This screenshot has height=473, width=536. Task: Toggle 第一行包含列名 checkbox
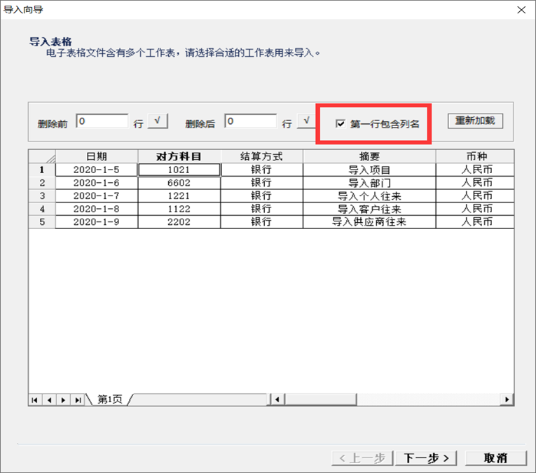pos(341,124)
